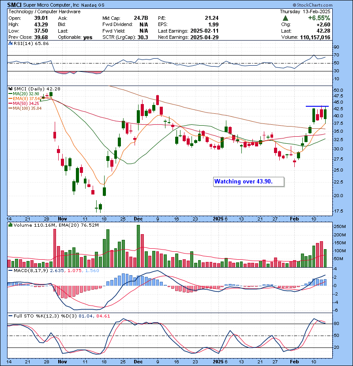Click the dark blue line marker before Full STO

click(x=10, y=316)
